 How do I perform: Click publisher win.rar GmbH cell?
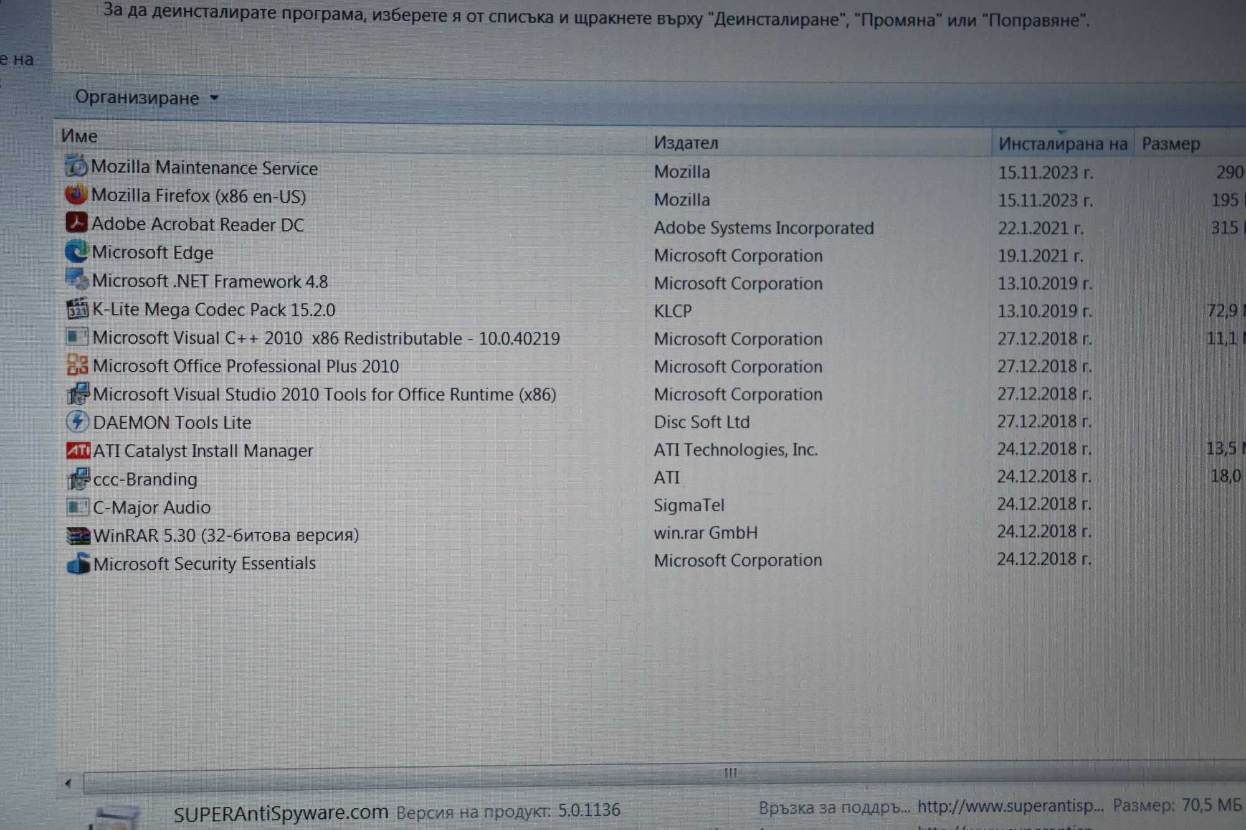pyautogui.click(x=706, y=532)
